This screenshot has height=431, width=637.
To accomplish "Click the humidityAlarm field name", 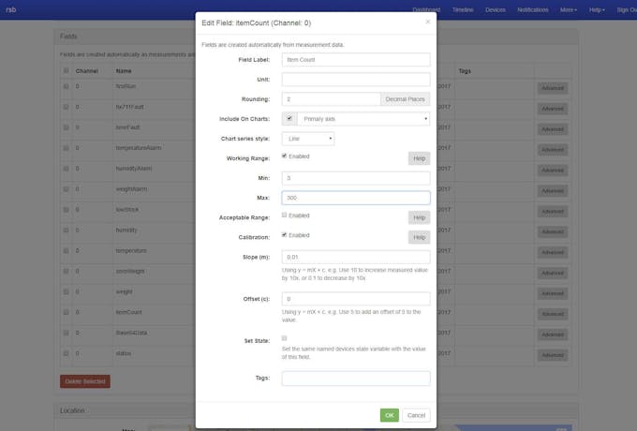I will (x=134, y=169).
